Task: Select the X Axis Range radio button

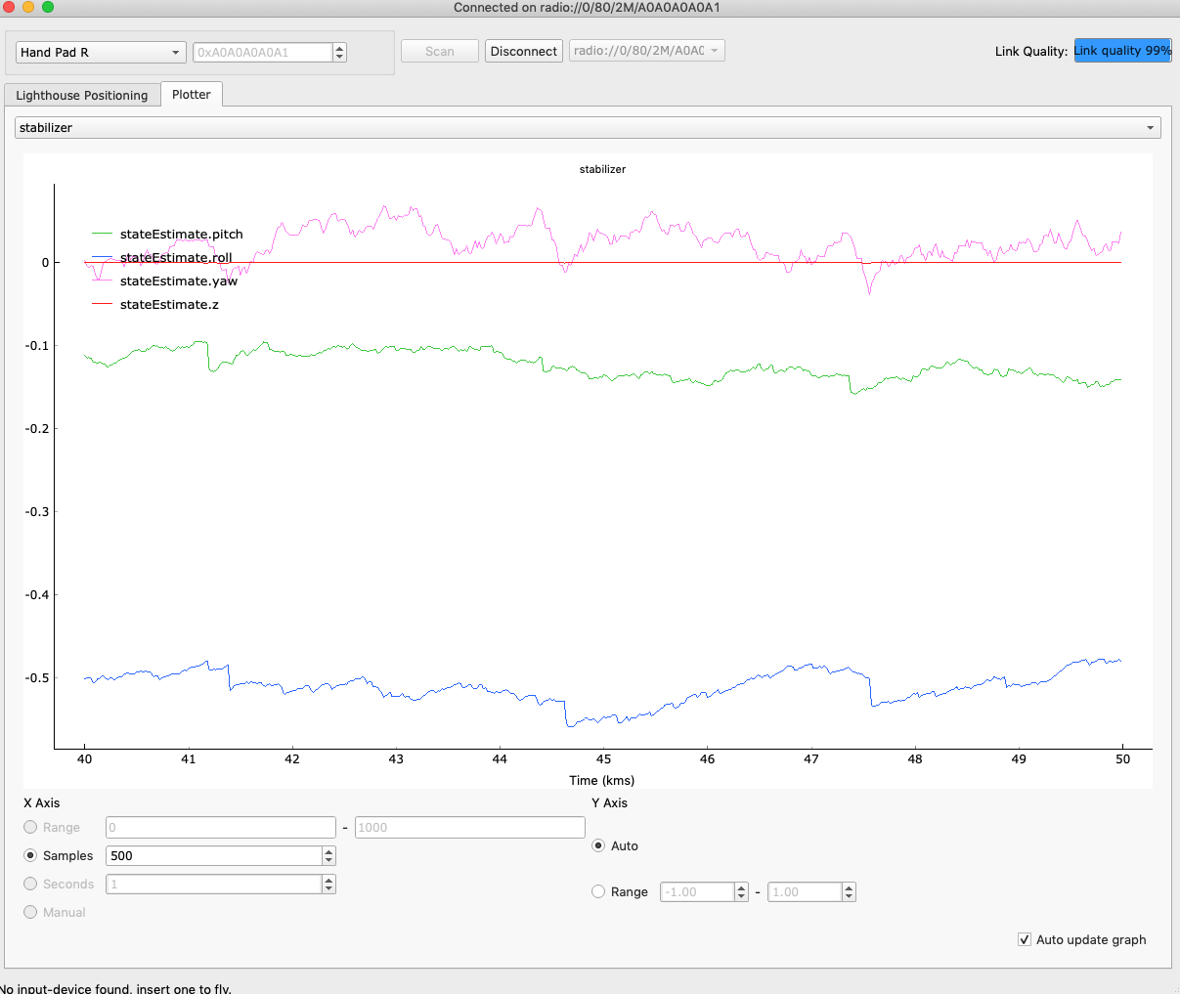Action: 30,827
